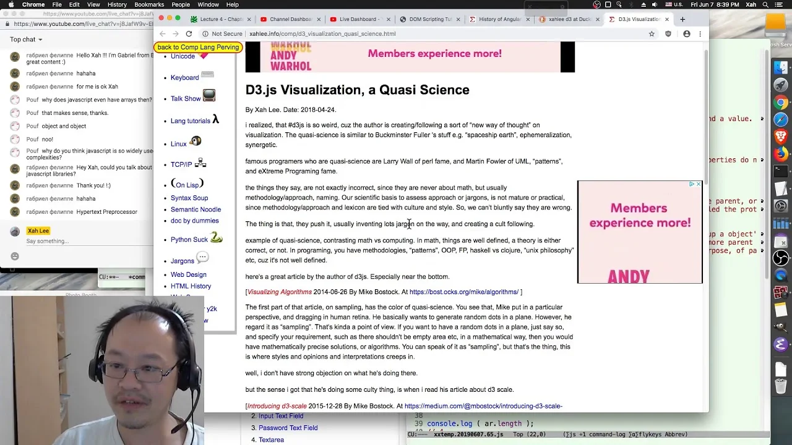Open a new browser tab with plus icon
The height and width of the screenshot is (445, 792).
(x=682, y=19)
